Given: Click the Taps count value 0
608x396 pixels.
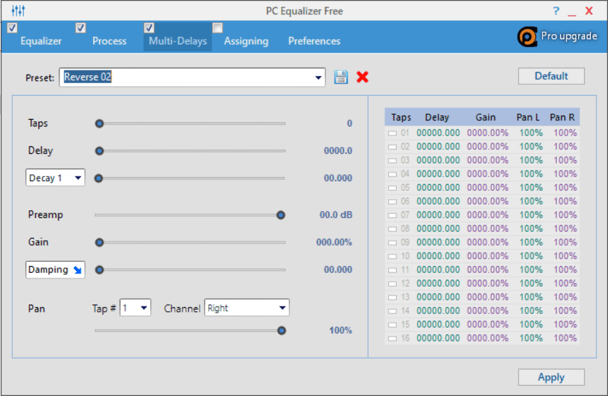Looking at the screenshot, I should [x=349, y=123].
